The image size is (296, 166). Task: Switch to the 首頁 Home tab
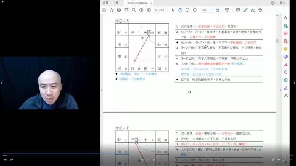pos(105,3)
